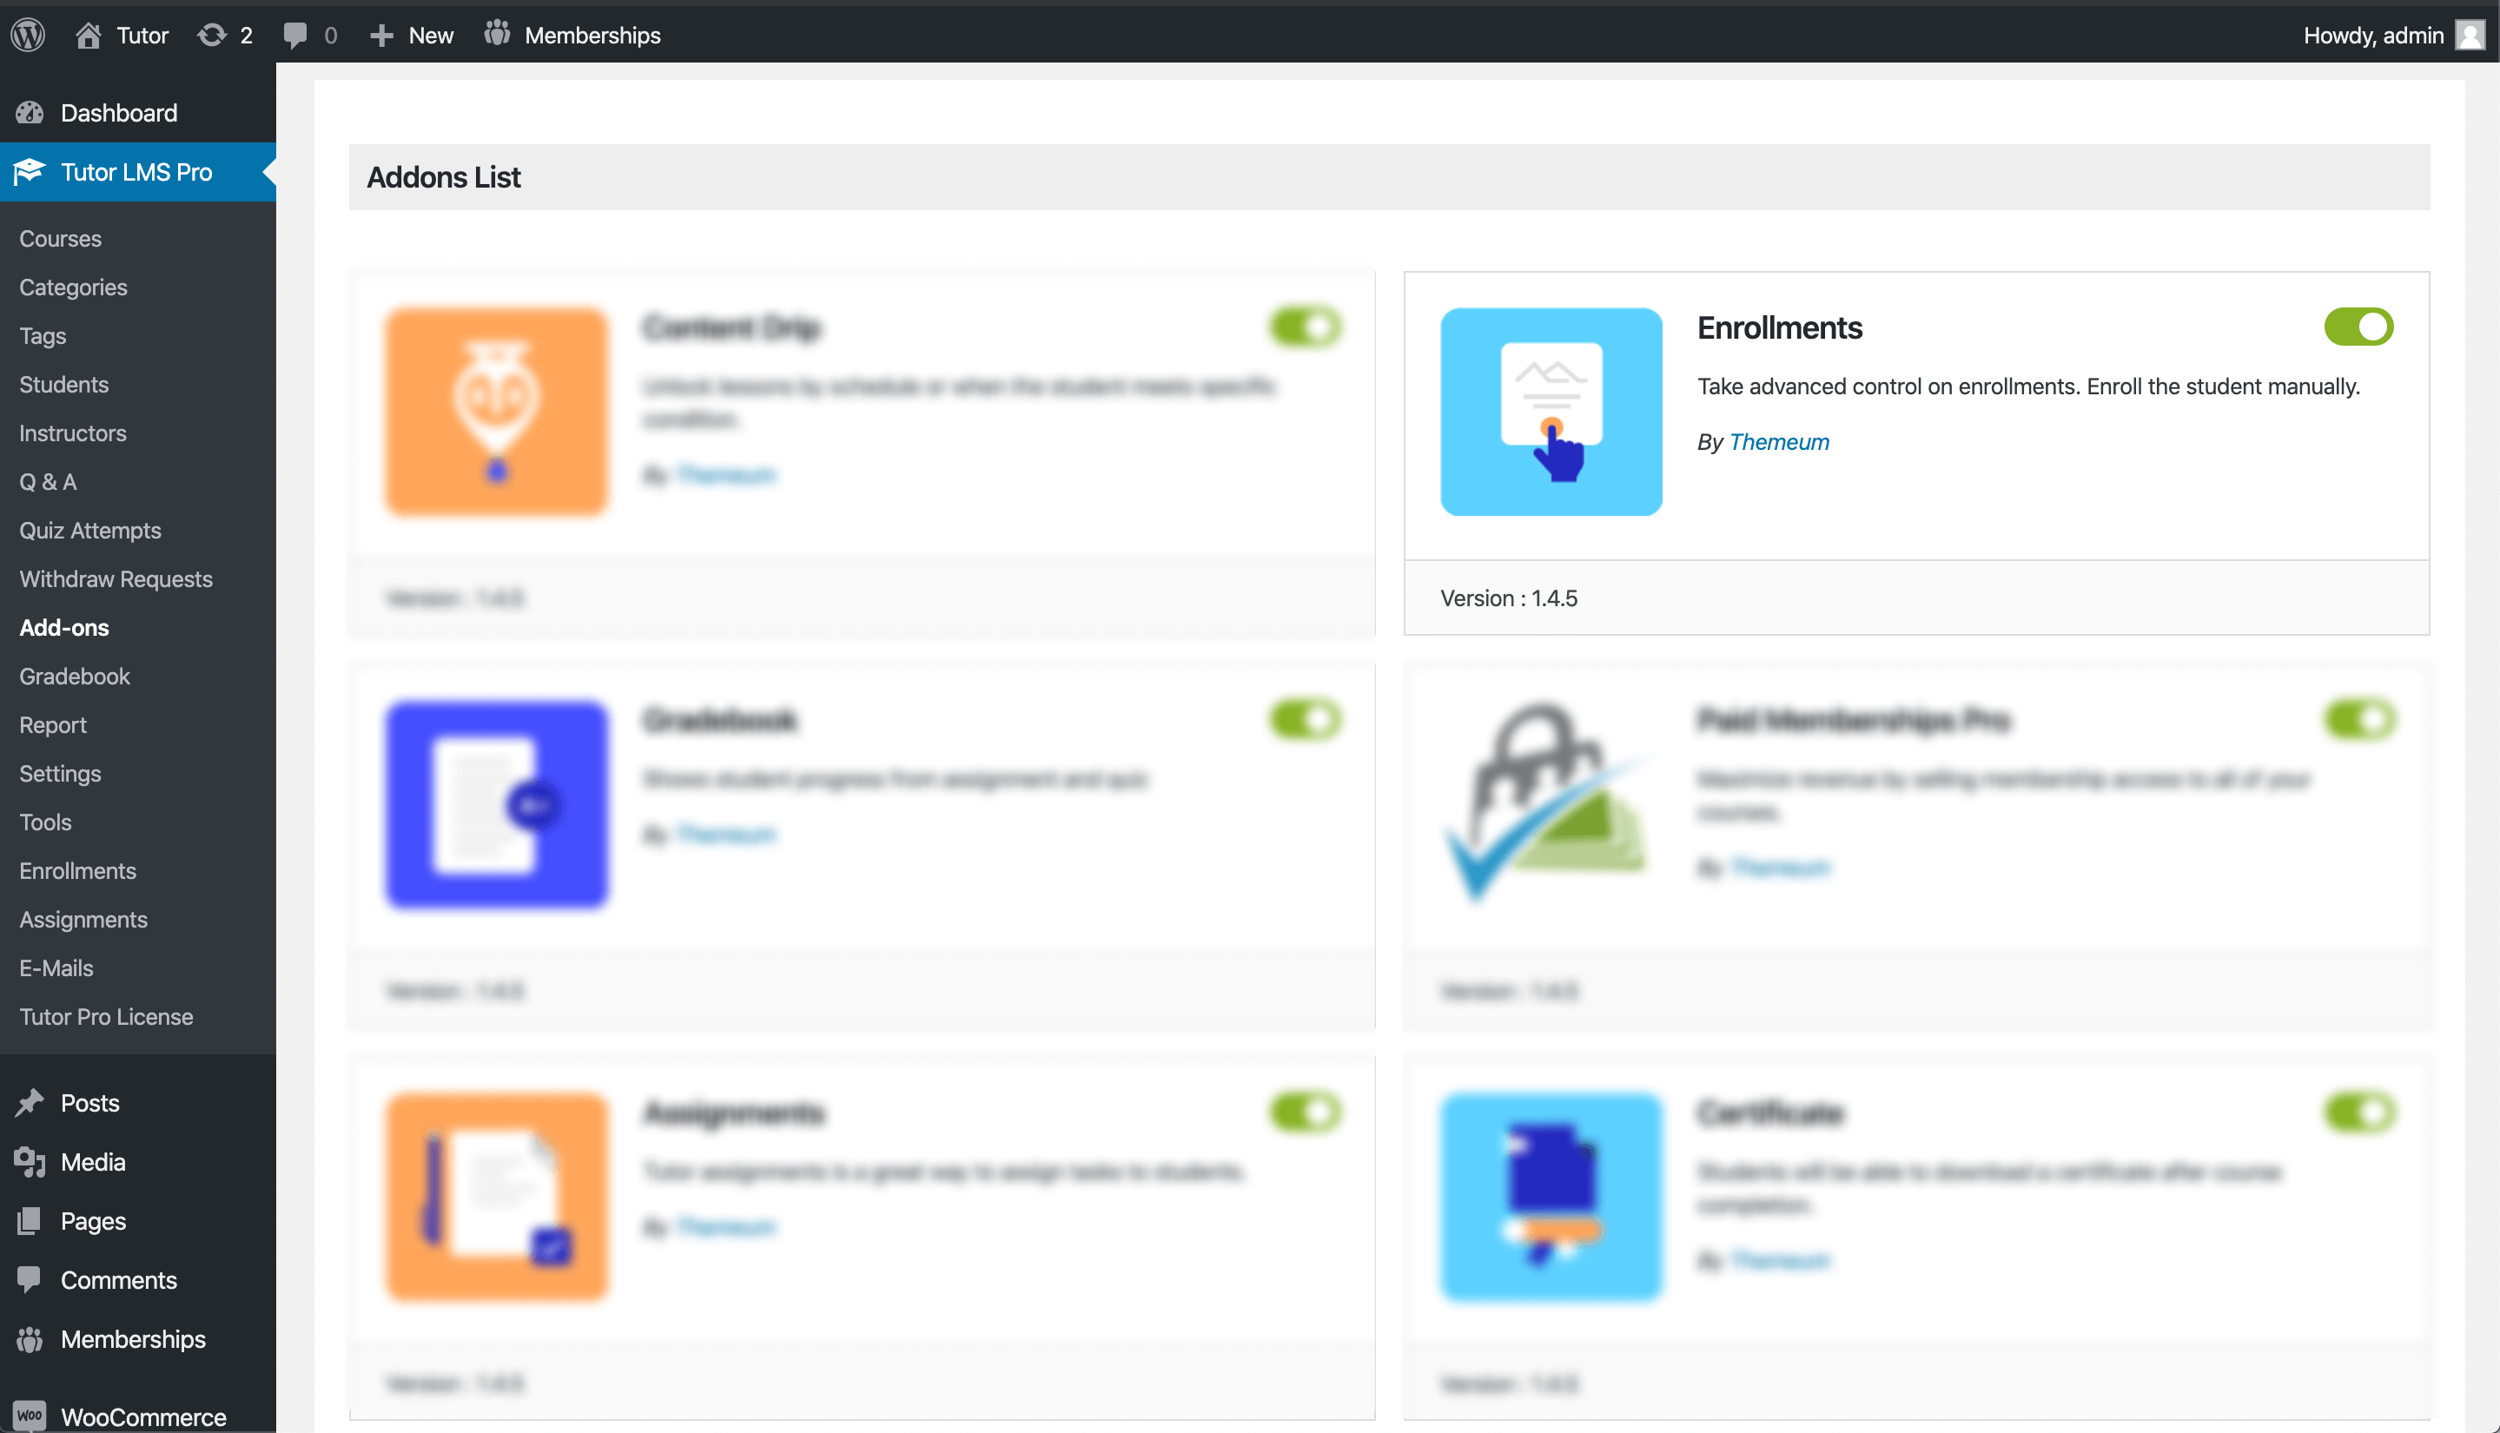Open Enrollments in the sidebar menu

[78, 871]
